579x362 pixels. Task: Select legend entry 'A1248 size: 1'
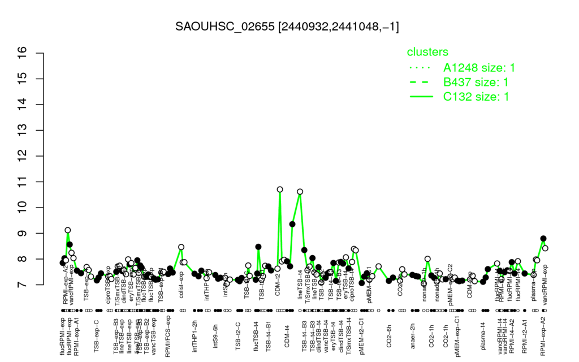click(479, 68)
